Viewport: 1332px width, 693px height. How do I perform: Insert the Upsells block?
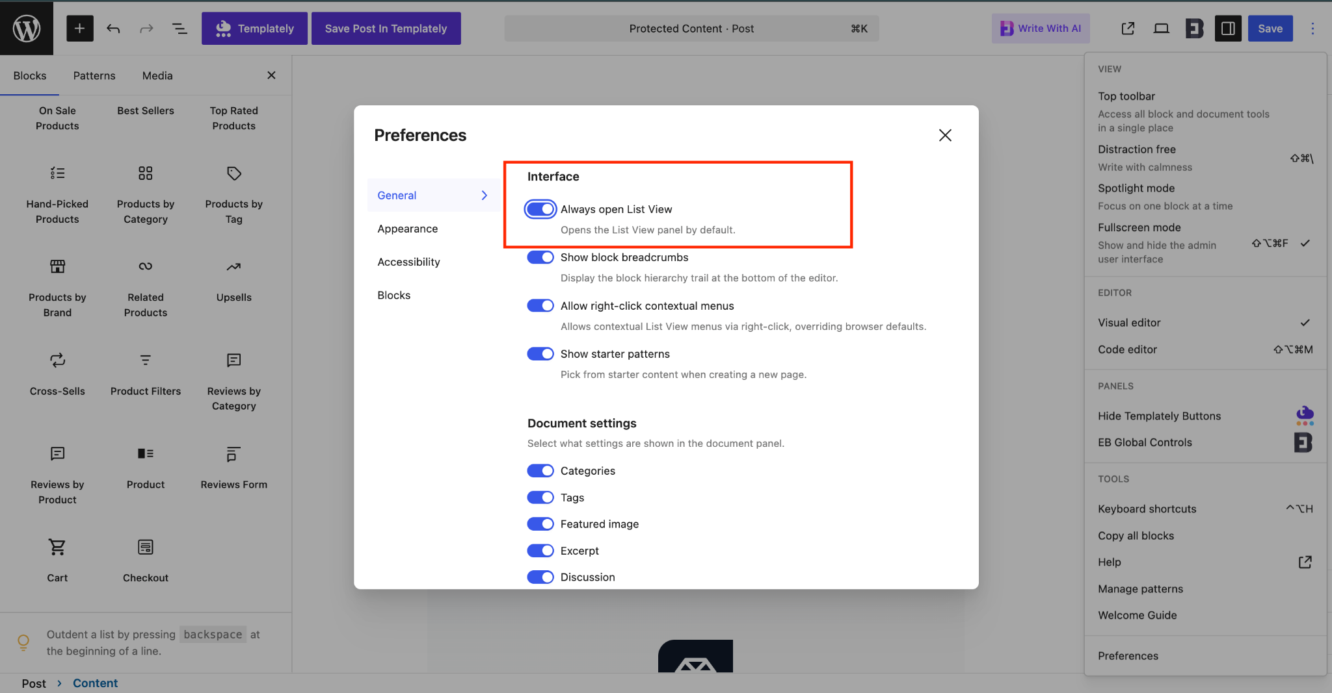[x=234, y=281]
